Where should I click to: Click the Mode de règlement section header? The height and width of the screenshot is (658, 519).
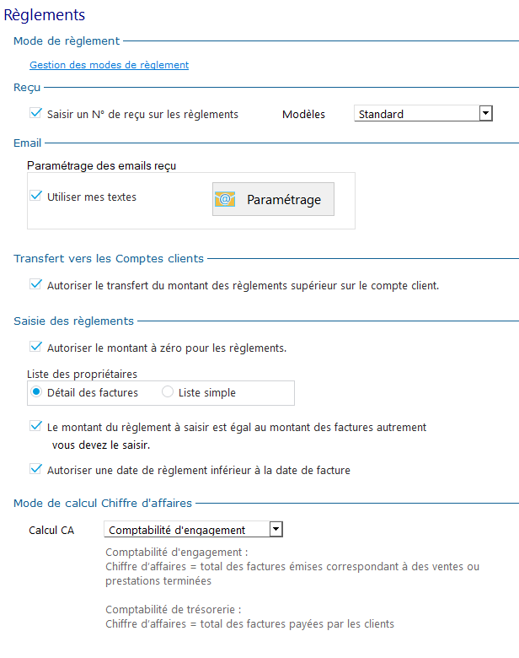67,41
